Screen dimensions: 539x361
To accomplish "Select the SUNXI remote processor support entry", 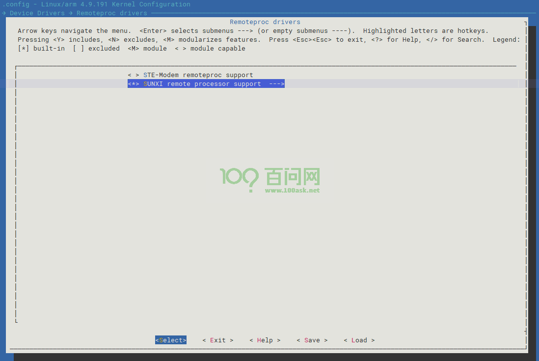I will click(x=202, y=84).
